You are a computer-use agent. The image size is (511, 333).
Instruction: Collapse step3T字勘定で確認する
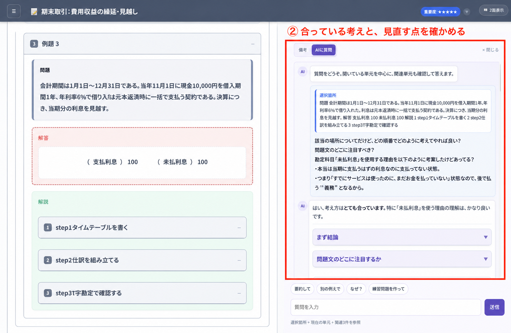(239, 293)
